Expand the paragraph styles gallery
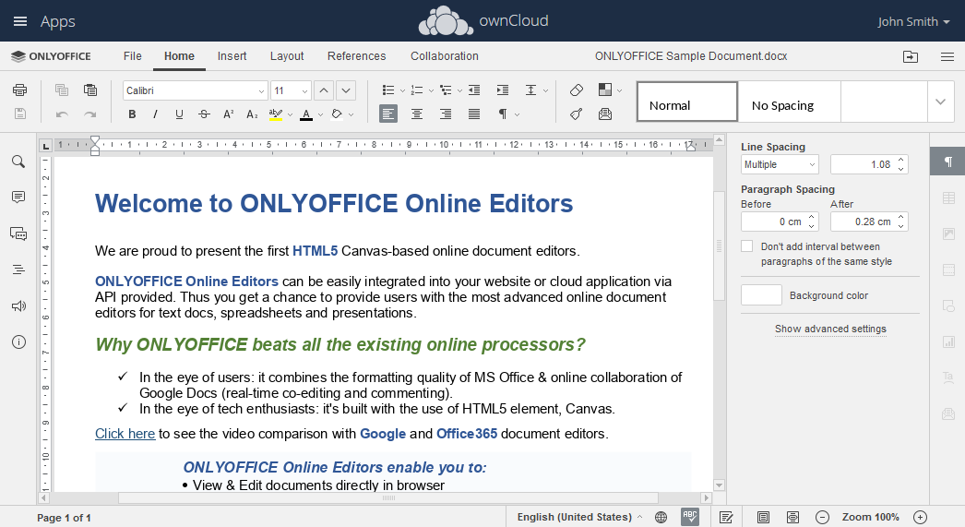965x527 pixels. click(940, 102)
